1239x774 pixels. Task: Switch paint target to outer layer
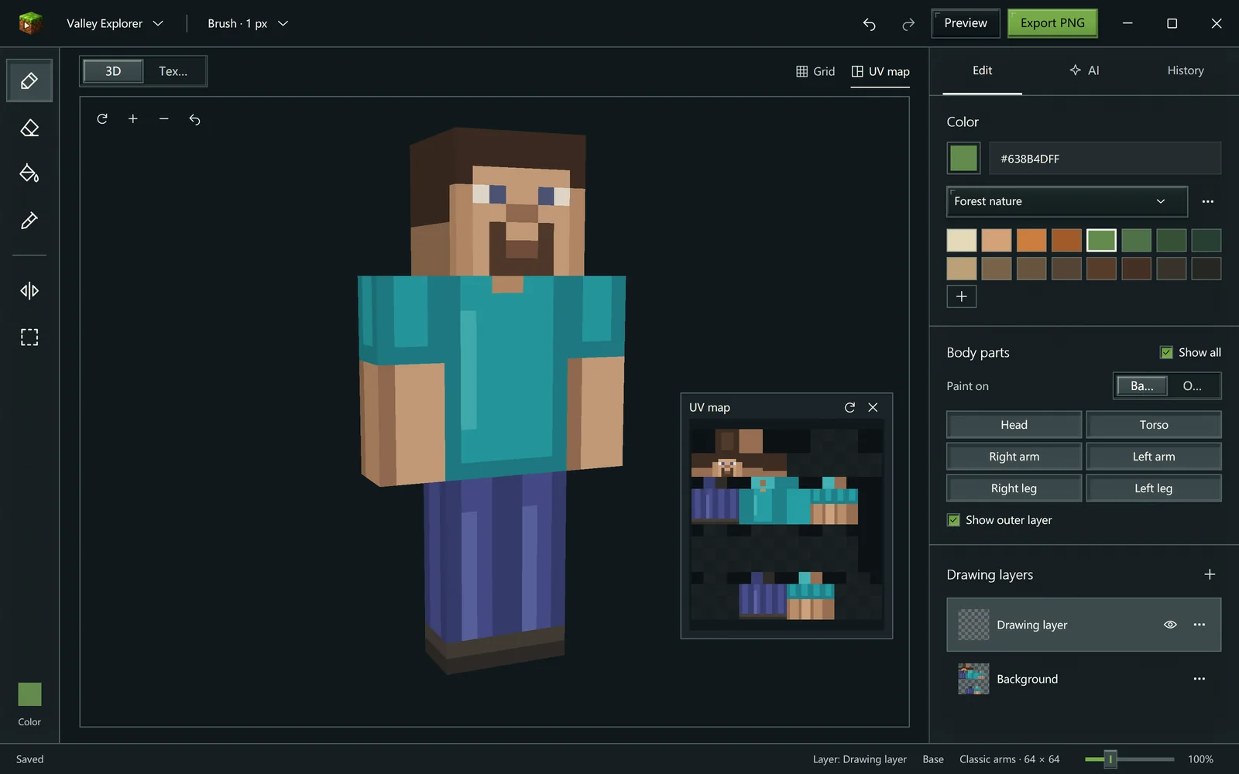coord(1193,386)
